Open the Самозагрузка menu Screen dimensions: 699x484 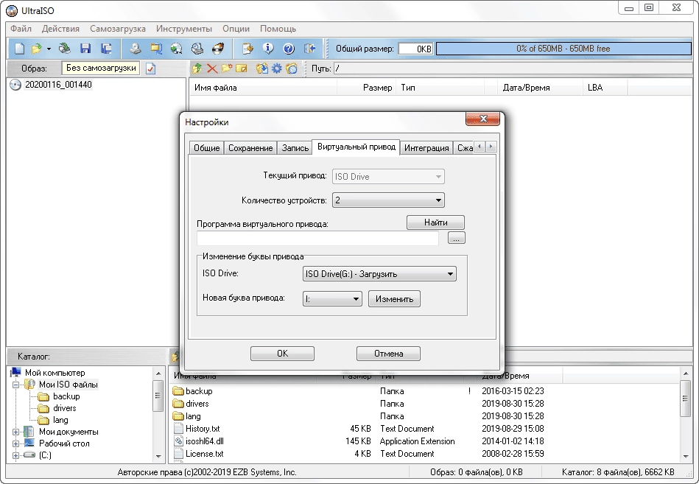point(118,29)
